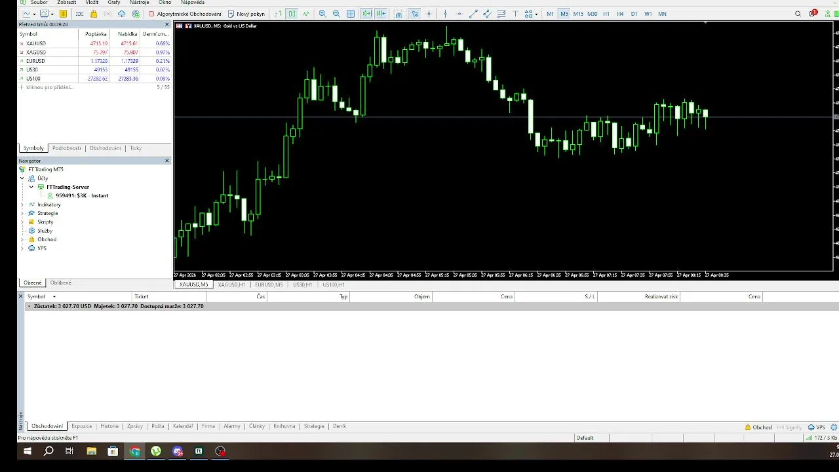Select H4 timeframe
The height and width of the screenshot is (472, 839).
pos(620,14)
